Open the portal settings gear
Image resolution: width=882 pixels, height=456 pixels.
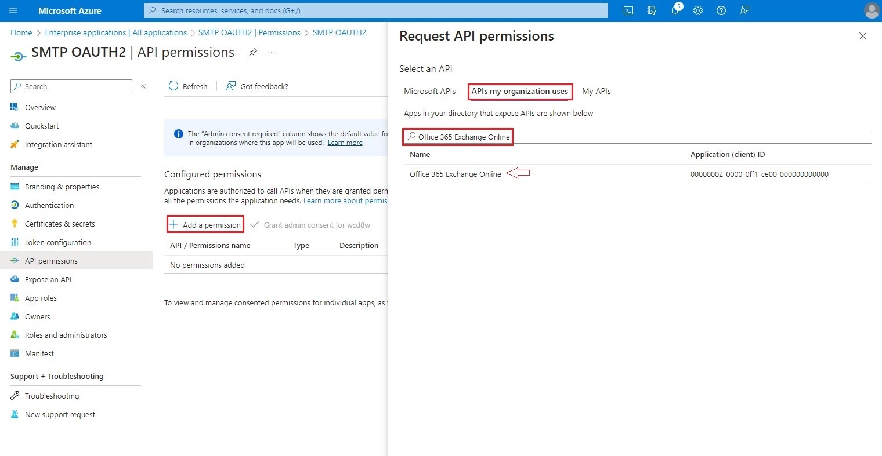click(x=697, y=10)
